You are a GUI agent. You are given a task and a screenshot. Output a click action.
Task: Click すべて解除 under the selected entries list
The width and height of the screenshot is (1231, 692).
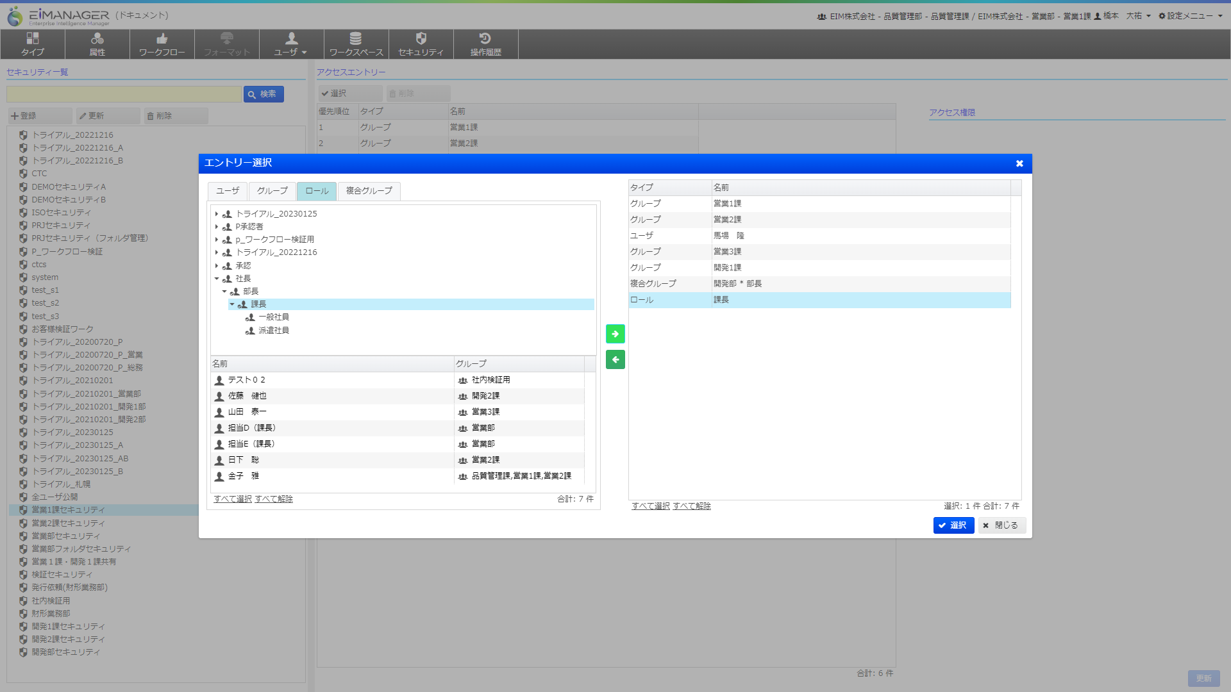coord(692,506)
